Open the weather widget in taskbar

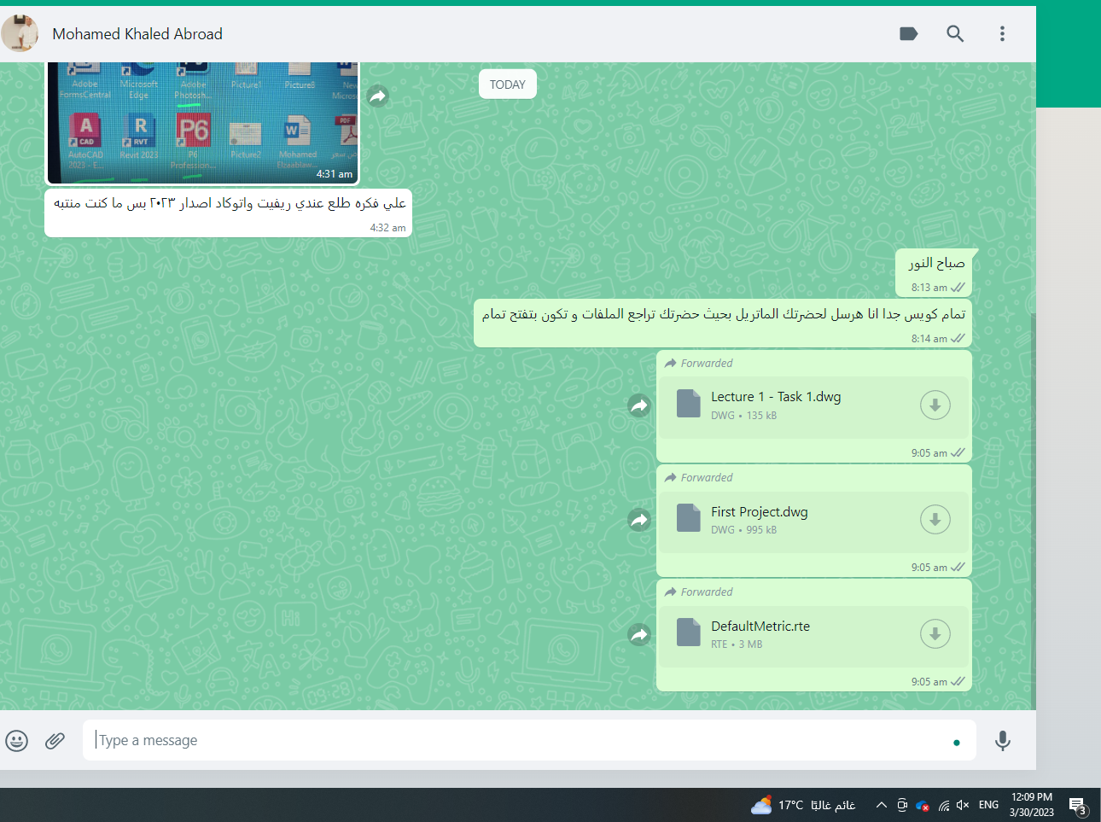click(x=803, y=805)
